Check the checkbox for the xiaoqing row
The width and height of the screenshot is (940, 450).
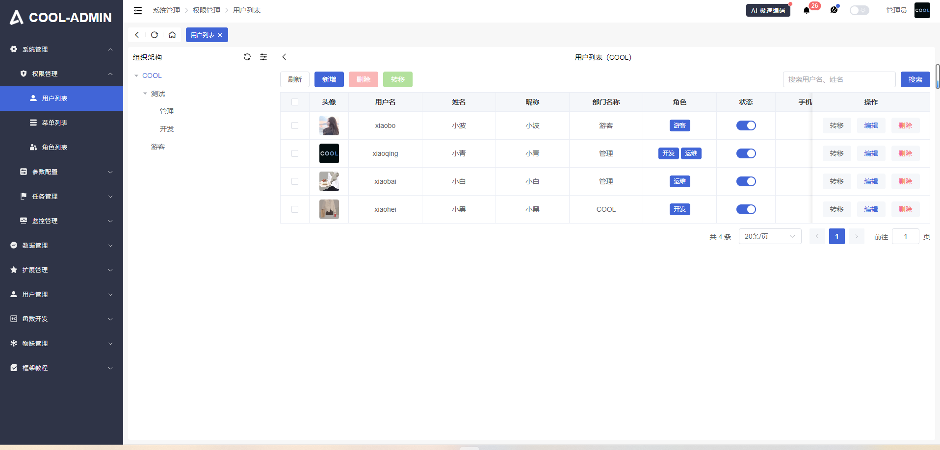pos(295,153)
